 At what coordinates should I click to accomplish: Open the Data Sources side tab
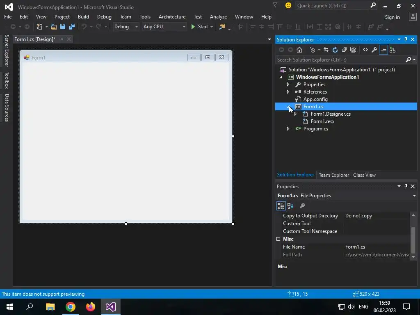[x=7, y=108]
